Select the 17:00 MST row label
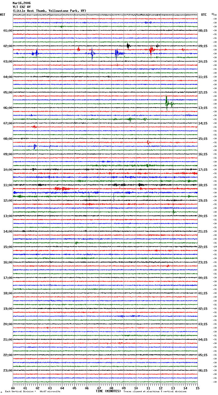This screenshot has width=218, height=395. click(8, 278)
